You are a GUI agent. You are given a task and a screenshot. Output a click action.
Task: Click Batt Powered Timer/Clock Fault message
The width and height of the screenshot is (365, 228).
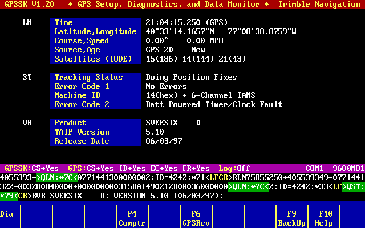[214, 104]
